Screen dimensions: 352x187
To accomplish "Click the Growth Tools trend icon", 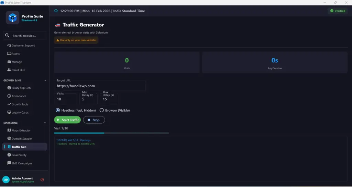I will click(x=9, y=104).
